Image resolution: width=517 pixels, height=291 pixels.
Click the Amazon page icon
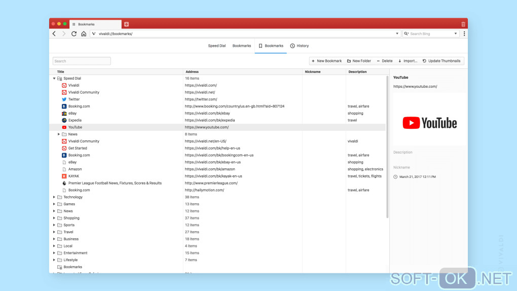[64, 169]
